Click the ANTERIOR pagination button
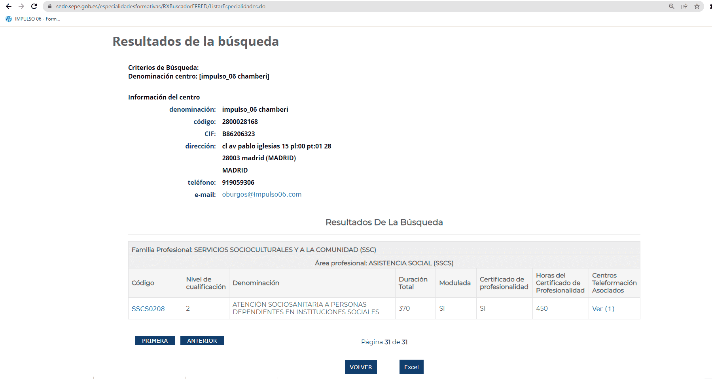The image size is (712, 379). click(x=202, y=340)
